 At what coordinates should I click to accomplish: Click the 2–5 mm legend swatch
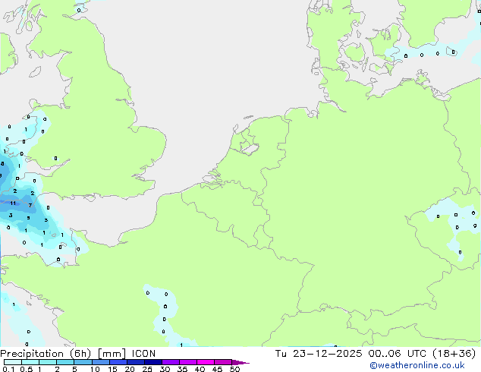click(x=65, y=362)
